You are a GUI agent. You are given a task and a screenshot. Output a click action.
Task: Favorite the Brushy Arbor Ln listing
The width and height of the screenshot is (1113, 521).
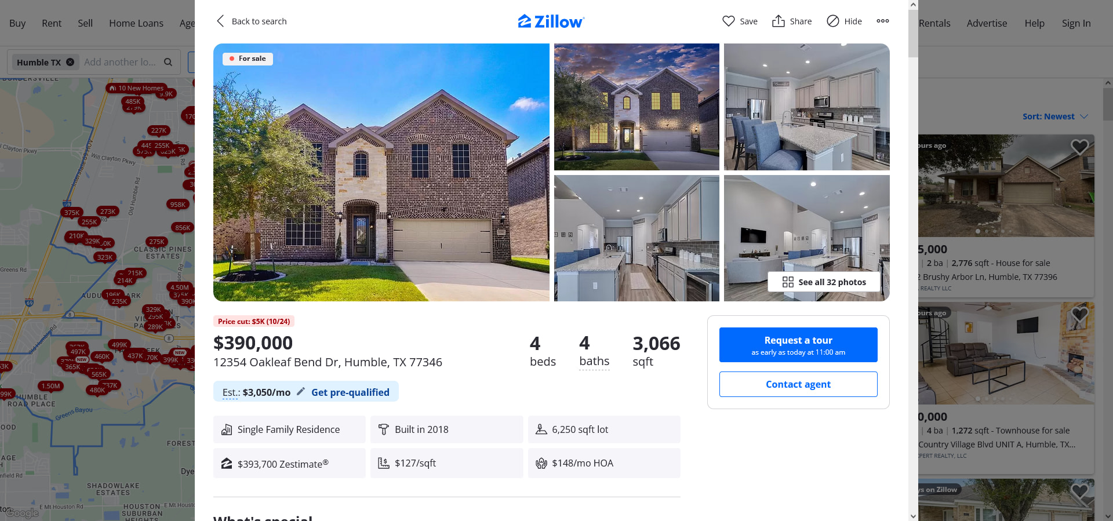click(1079, 147)
